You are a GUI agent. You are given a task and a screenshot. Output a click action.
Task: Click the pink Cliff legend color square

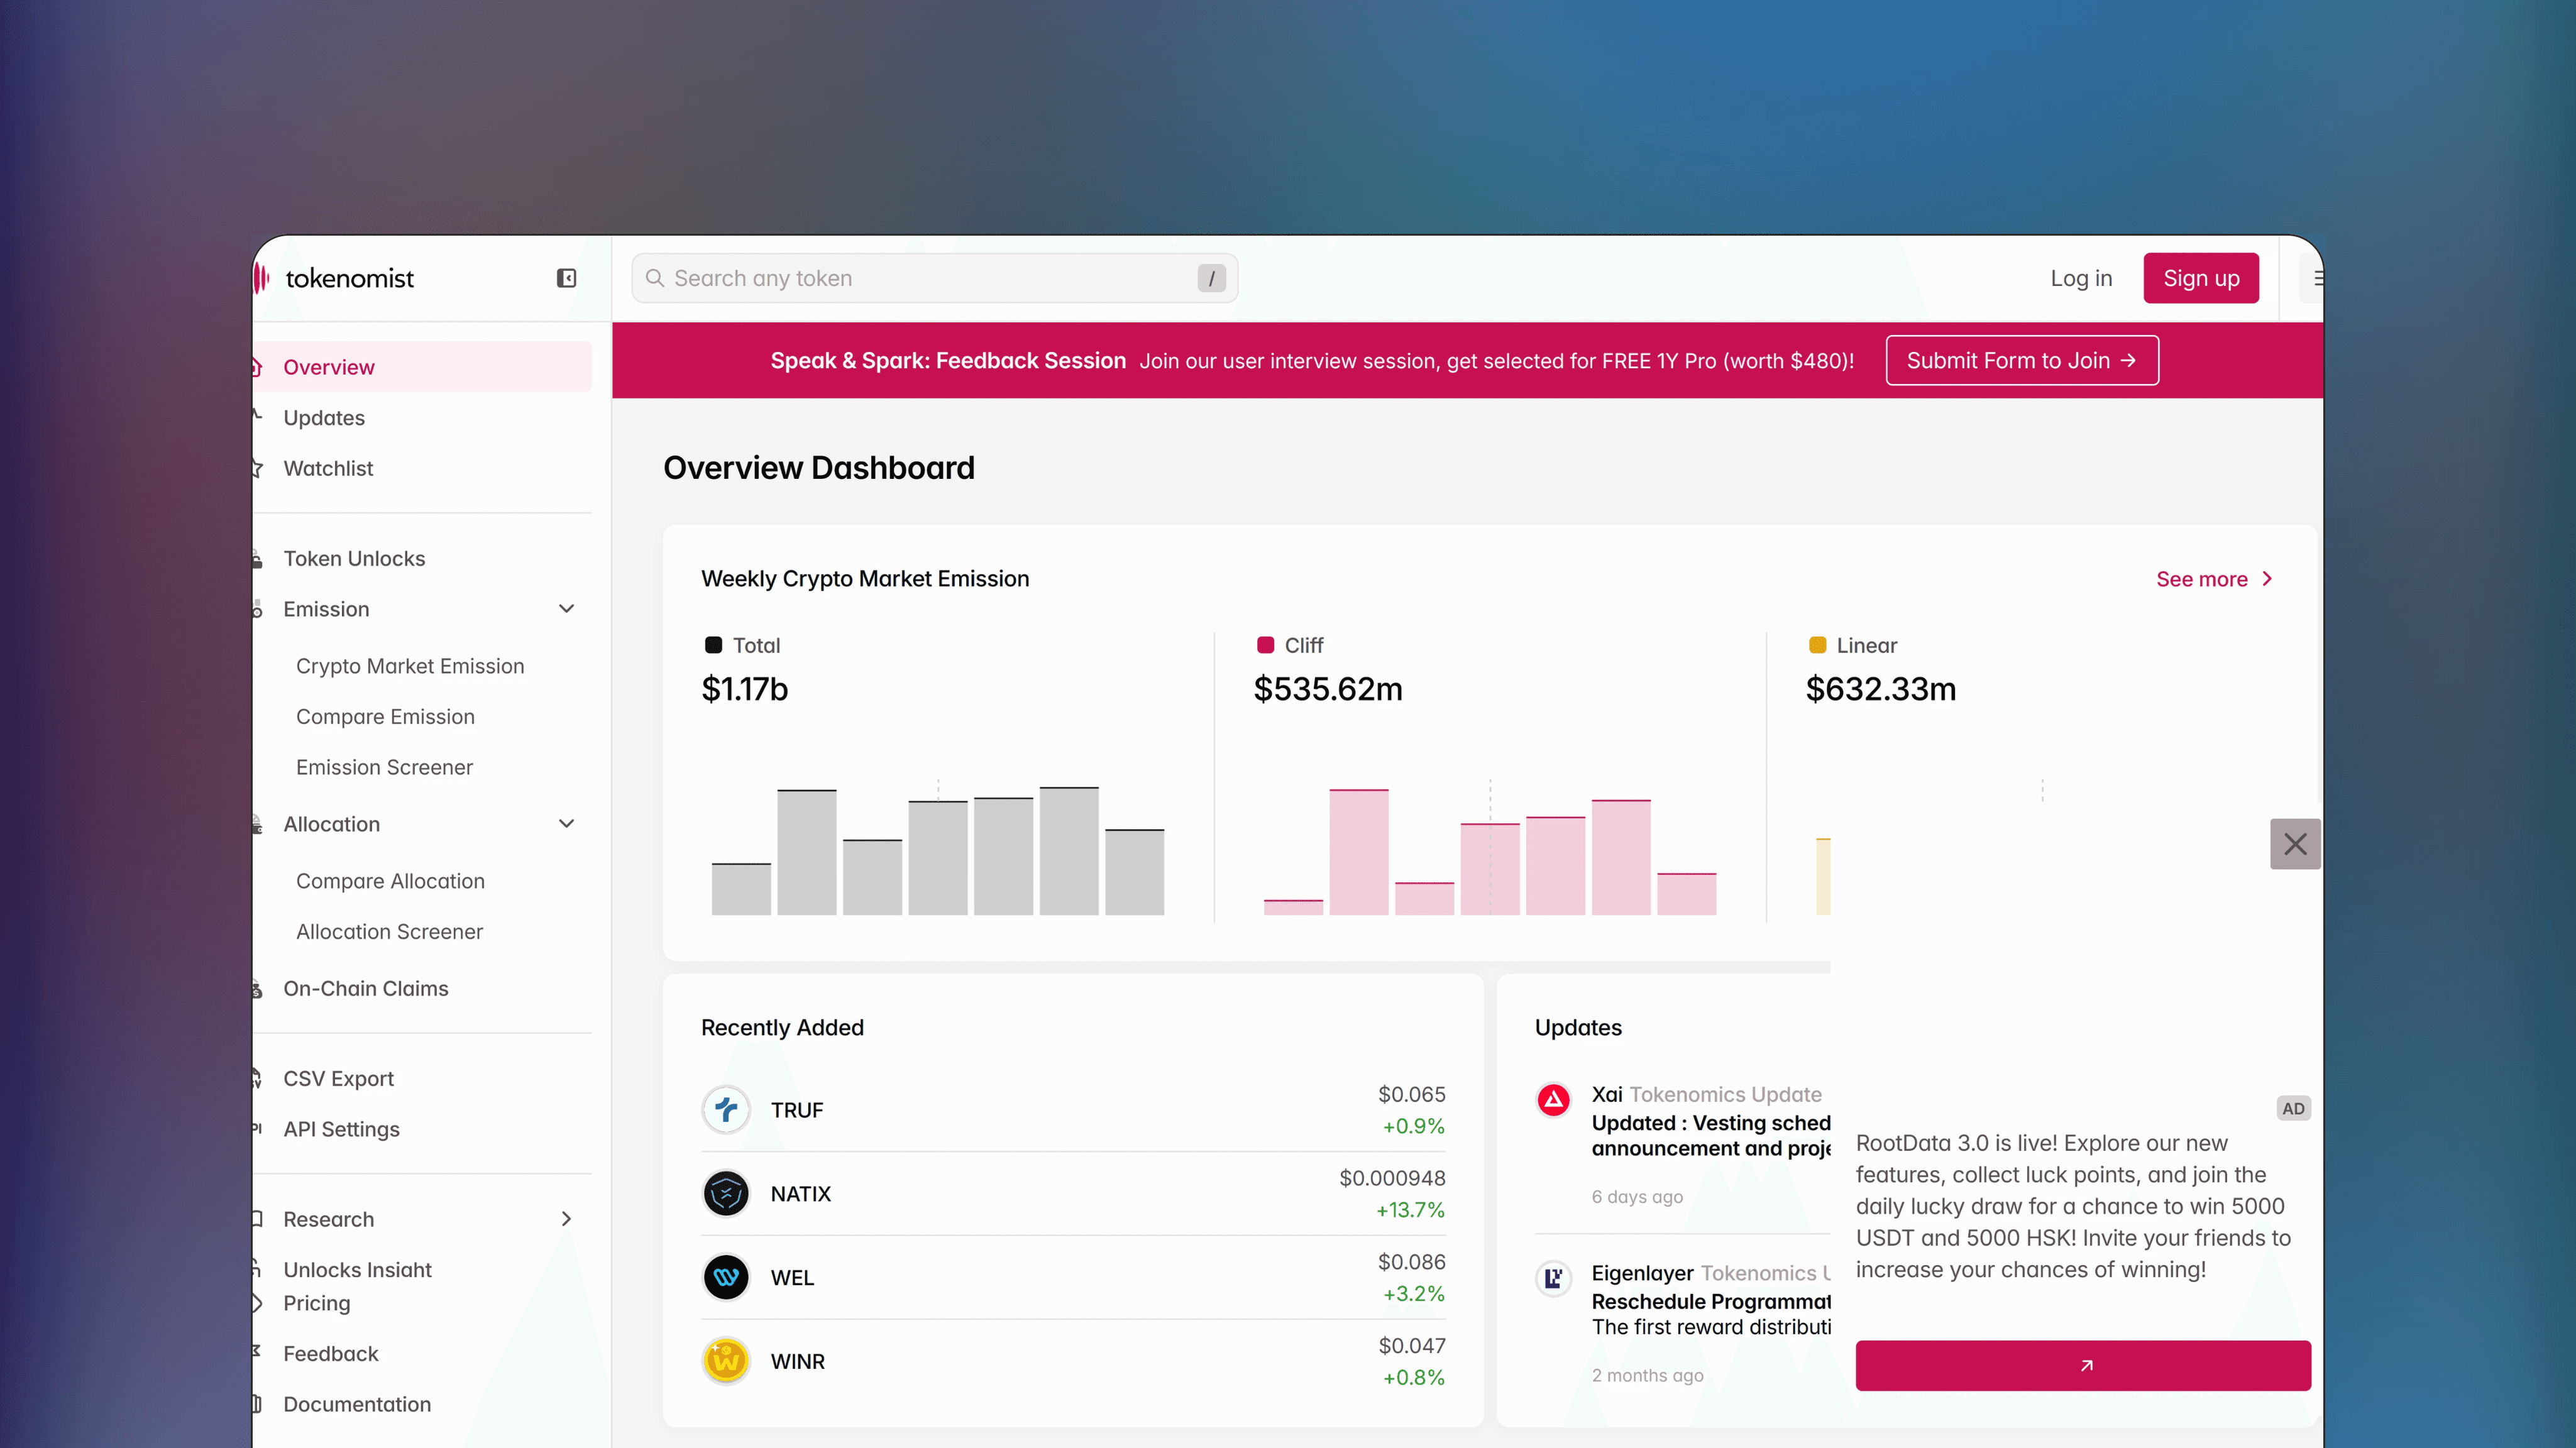[1267, 645]
